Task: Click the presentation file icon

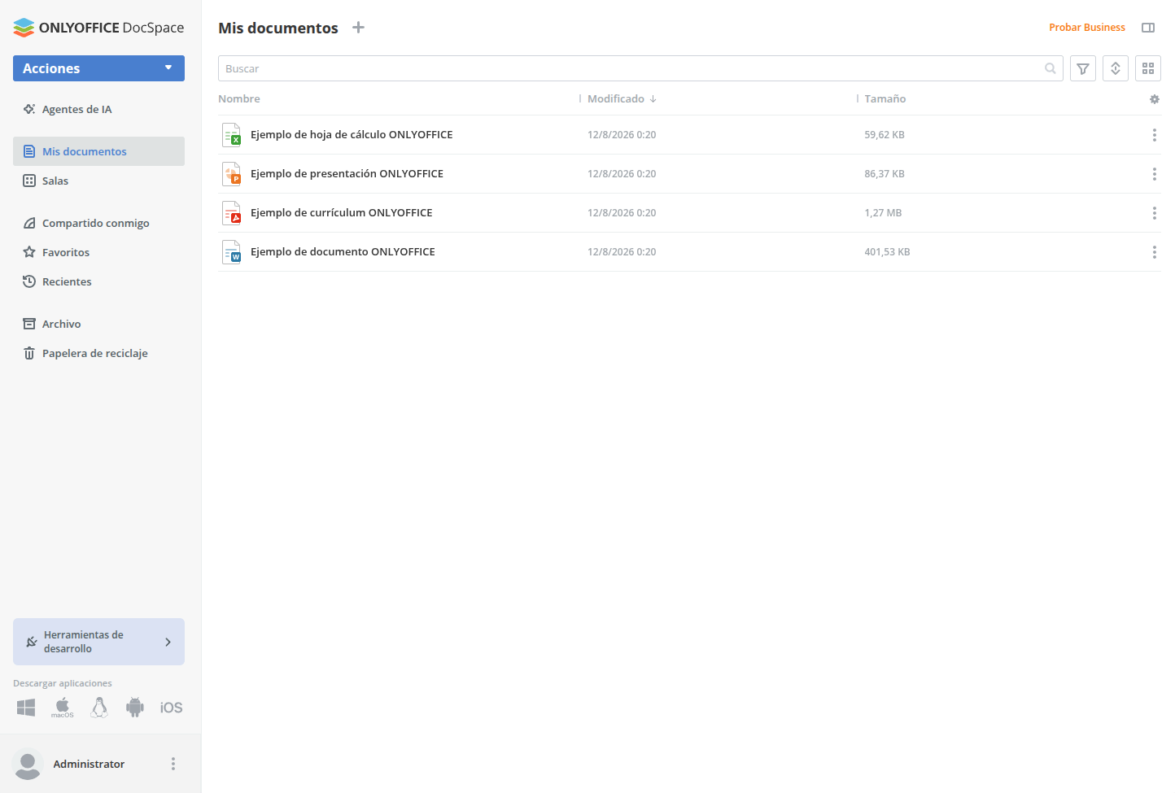Action: (232, 174)
